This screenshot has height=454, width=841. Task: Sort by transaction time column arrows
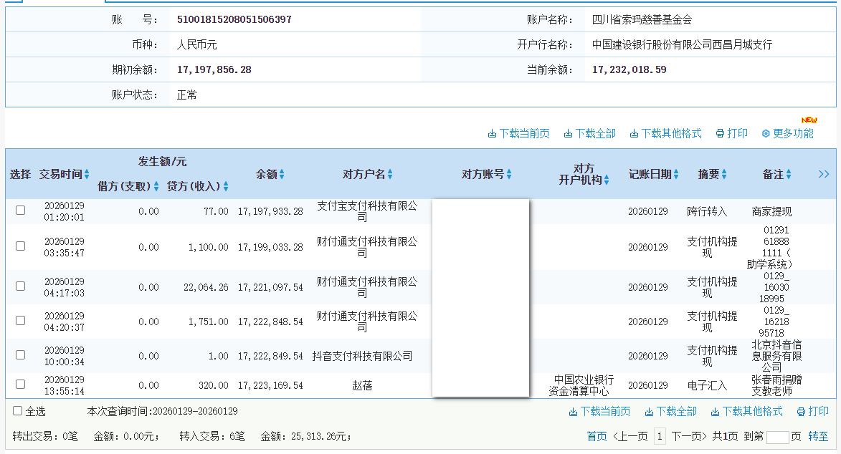tap(87, 174)
